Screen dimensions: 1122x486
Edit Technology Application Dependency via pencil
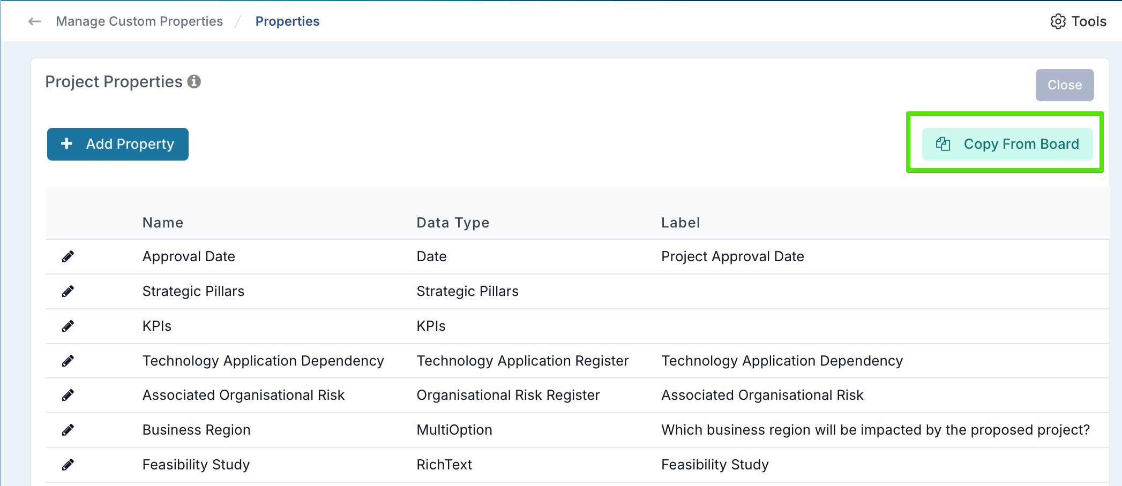pos(68,361)
